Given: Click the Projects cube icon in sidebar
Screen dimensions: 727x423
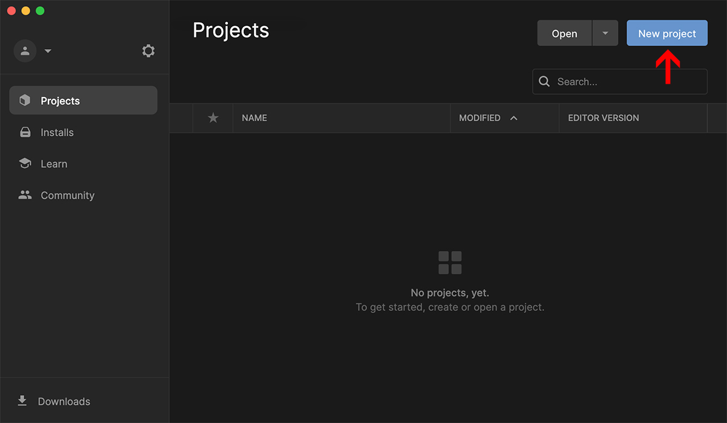Looking at the screenshot, I should pyautogui.click(x=25, y=101).
